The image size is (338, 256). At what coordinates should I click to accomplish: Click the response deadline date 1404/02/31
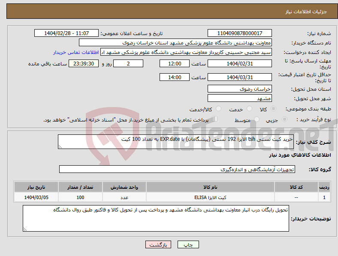240,64
